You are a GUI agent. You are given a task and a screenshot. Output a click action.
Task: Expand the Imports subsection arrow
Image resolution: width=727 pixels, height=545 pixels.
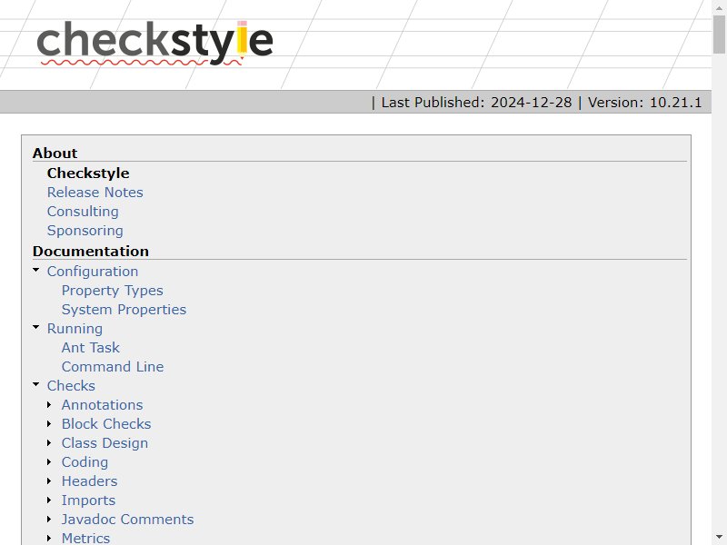pos(49,500)
